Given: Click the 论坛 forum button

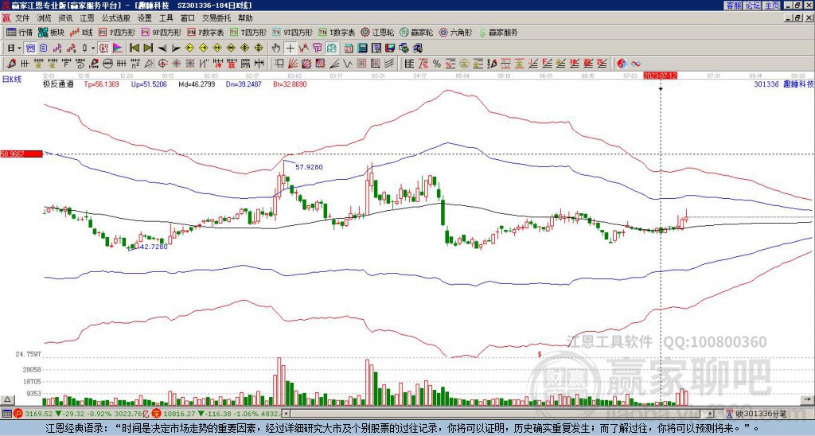Looking at the screenshot, I should [x=753, y=6].
